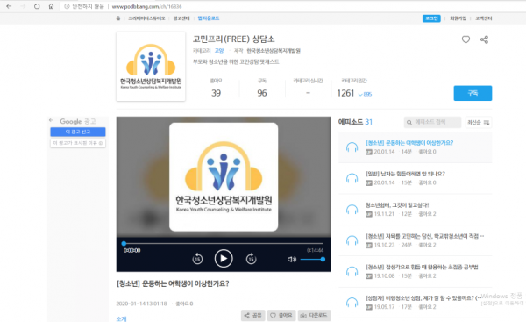Open the 초집중 공부법 episode (19.10.08)
Screen dimensions: 526x322
coord(422,268)
